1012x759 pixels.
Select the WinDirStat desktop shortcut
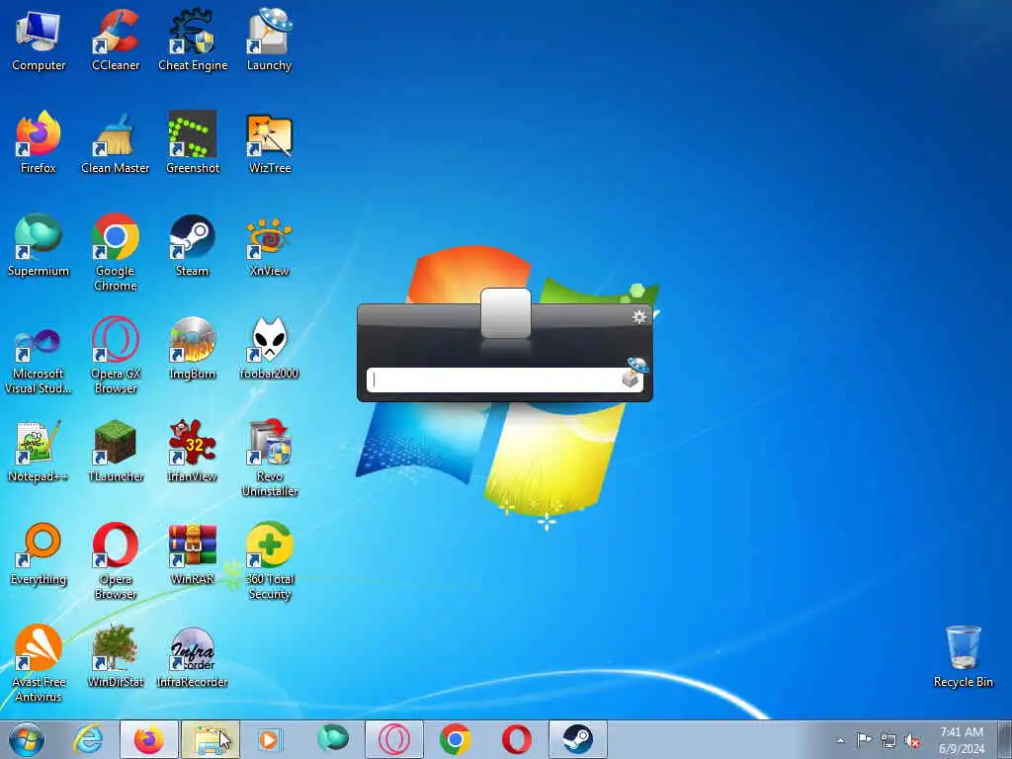(x=116, y=656)
